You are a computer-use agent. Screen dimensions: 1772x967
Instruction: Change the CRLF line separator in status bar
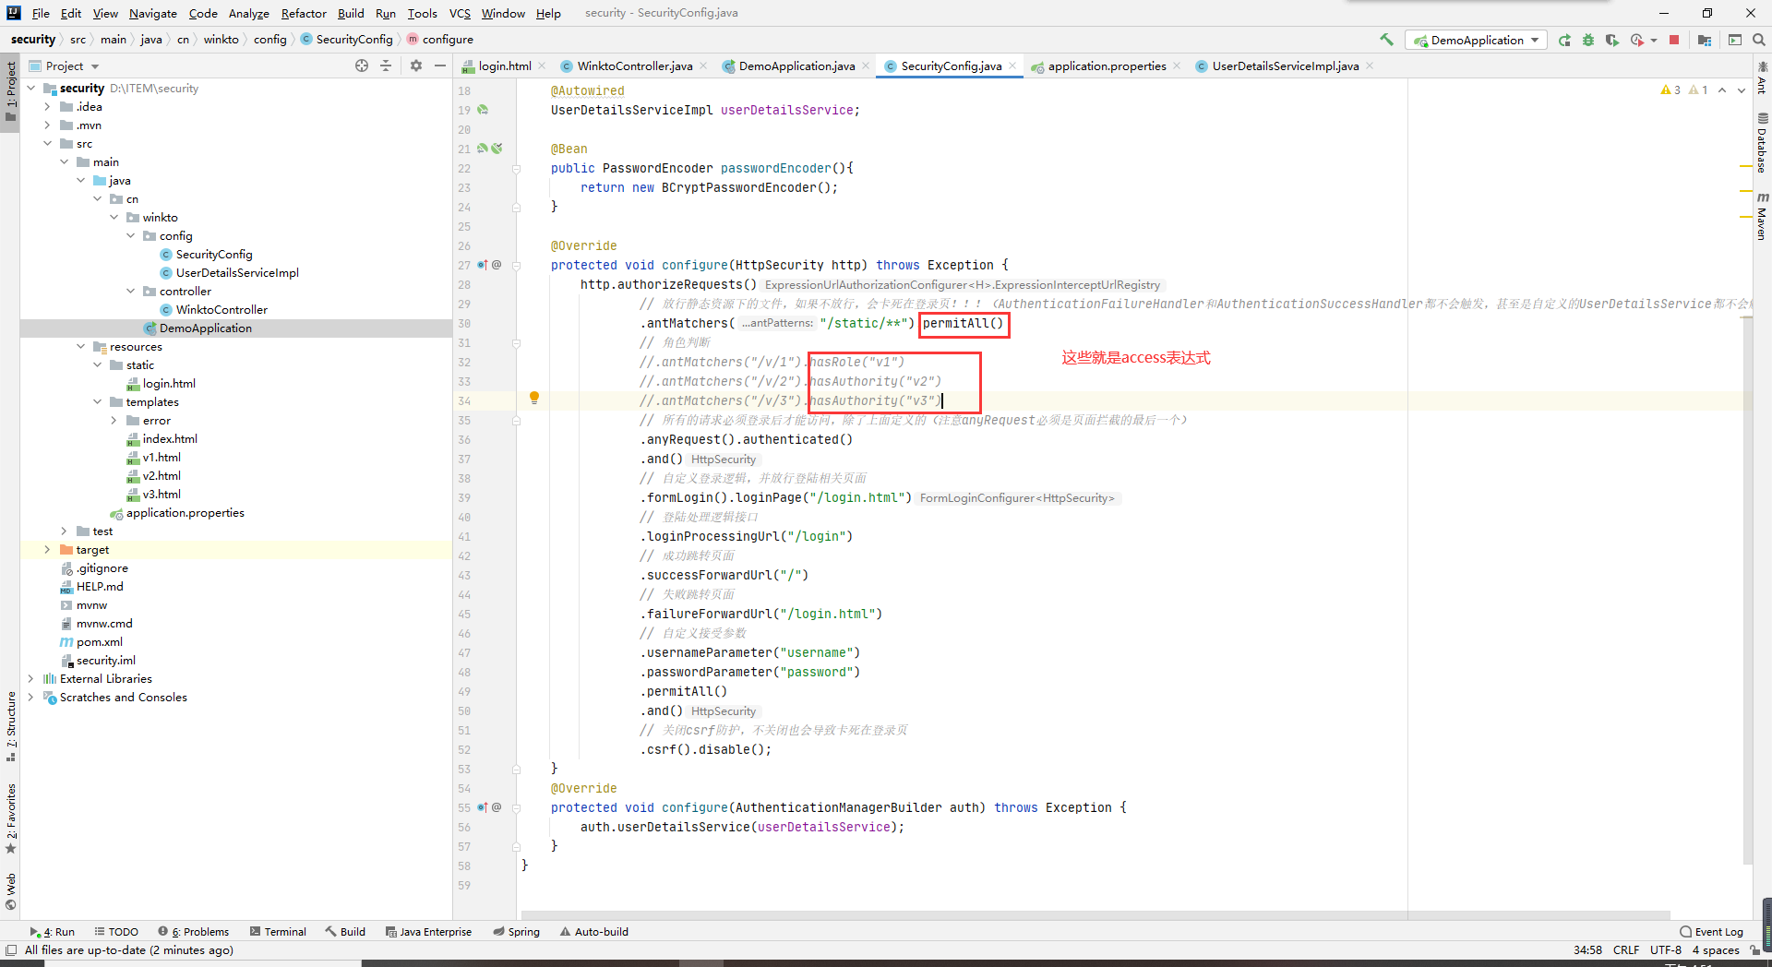tap(1625, 950)
